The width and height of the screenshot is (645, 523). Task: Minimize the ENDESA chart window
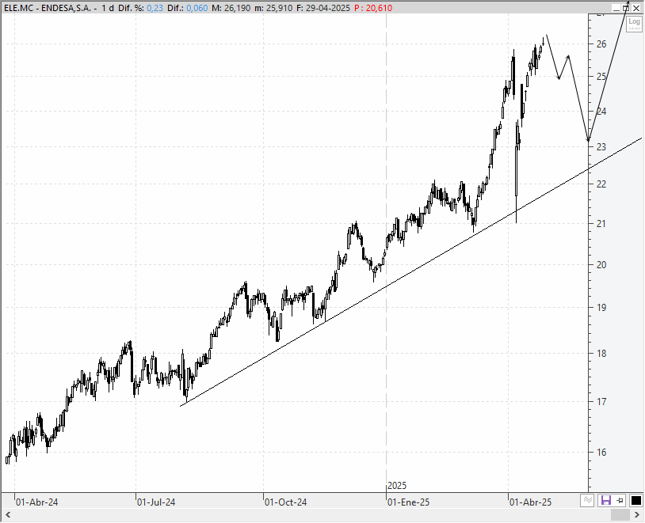616,8
